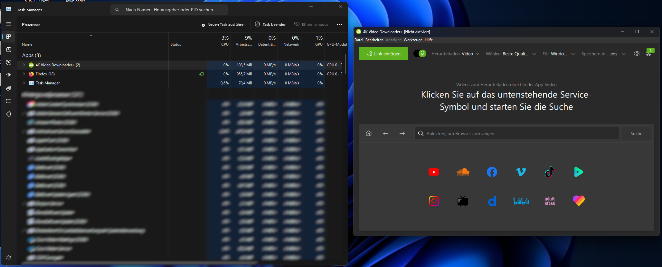Collapse the column sort chevron above Name
The image size is (662, 267).
[91, 35]
